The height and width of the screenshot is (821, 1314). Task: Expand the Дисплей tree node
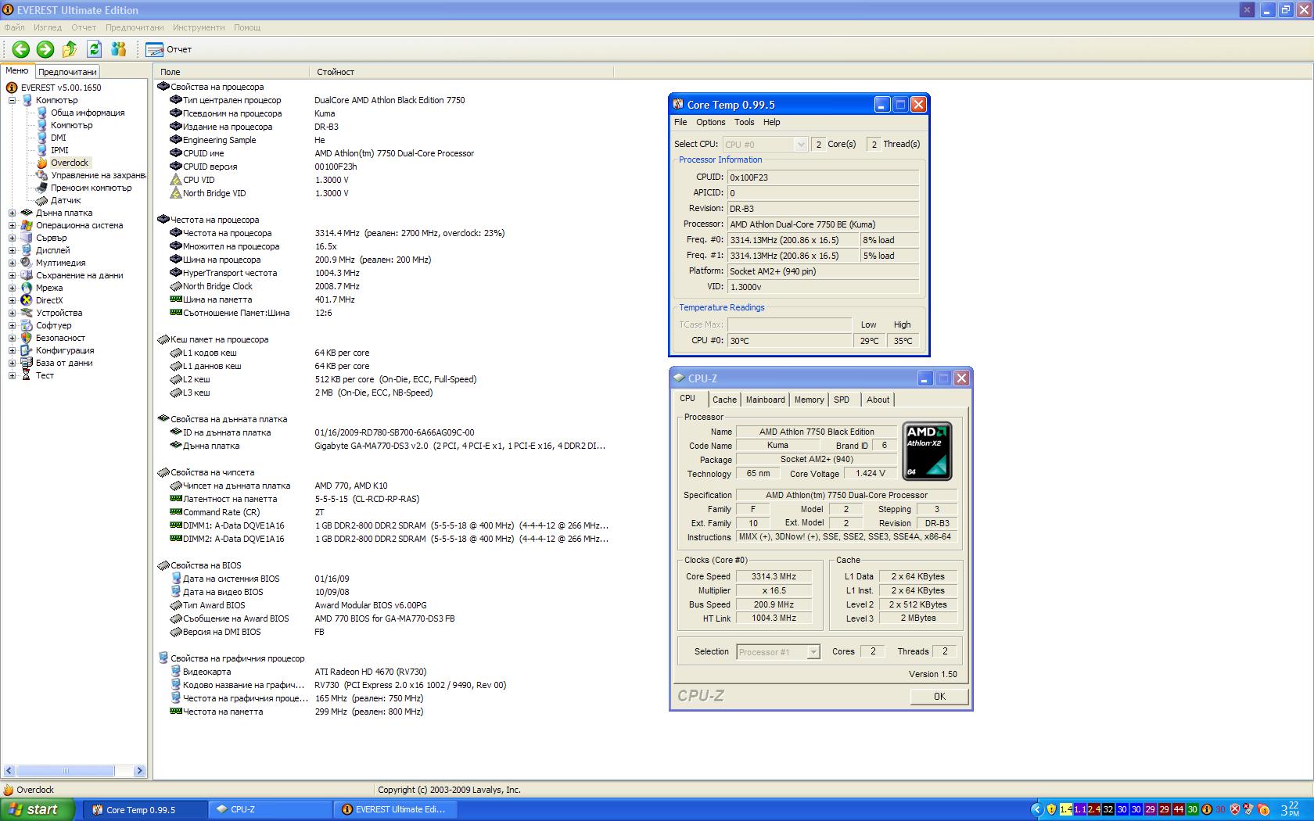[x=12, y=250]
